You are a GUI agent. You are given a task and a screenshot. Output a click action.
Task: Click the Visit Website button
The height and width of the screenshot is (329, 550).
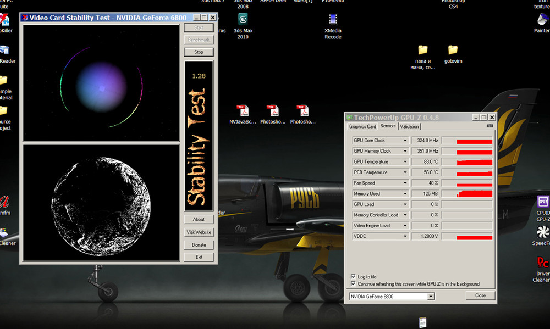(199, 232)
